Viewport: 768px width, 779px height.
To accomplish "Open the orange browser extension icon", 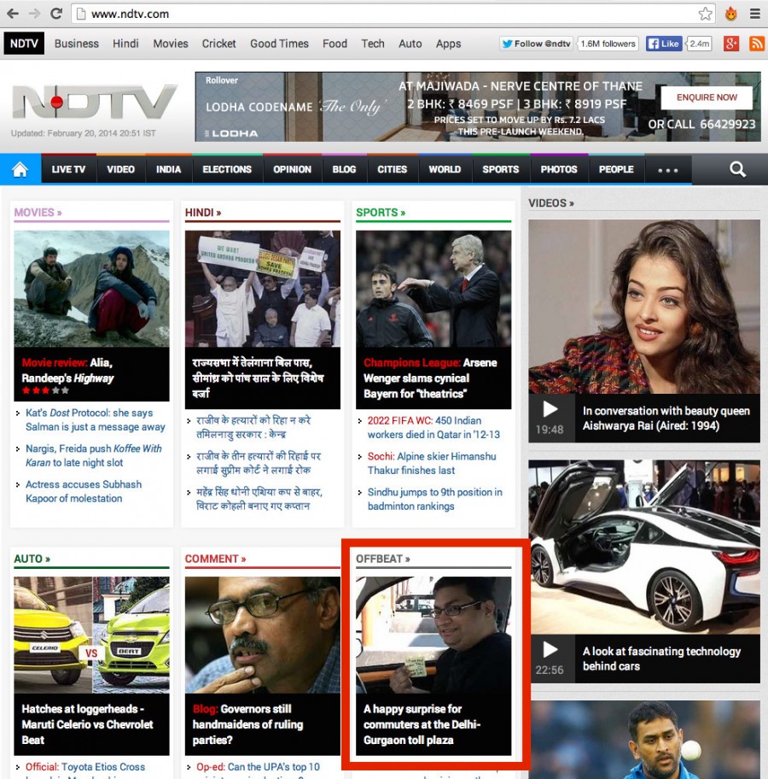I will 730,14.
